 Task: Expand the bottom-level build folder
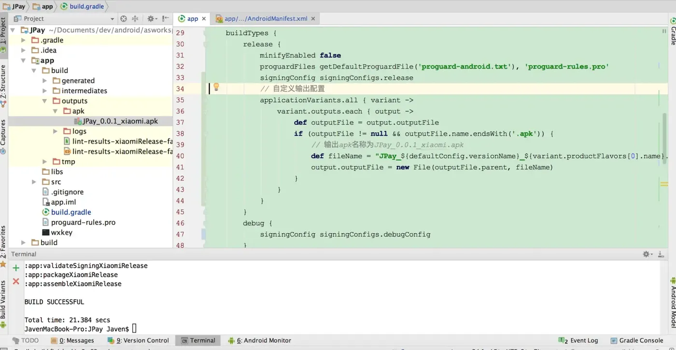tap(23, 242)
